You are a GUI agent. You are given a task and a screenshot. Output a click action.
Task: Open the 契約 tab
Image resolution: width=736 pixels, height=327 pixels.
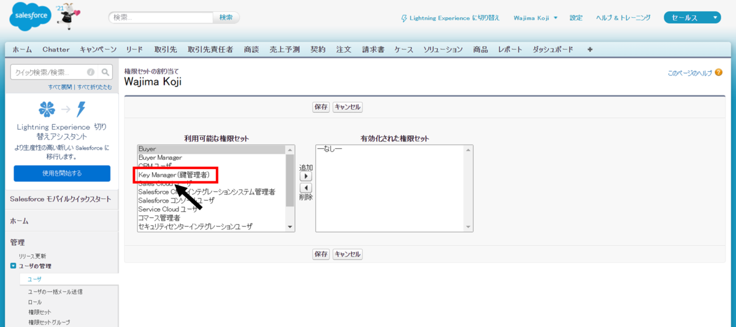318,50
